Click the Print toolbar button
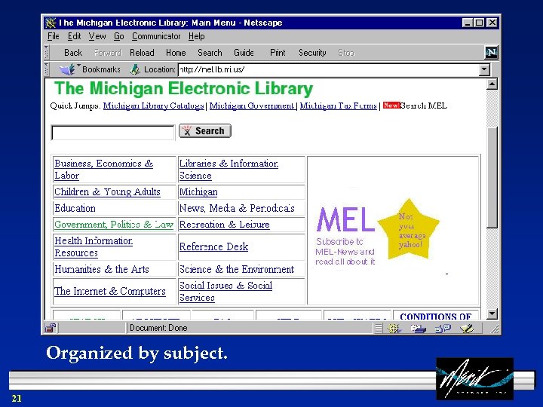The height and width of the screenshot is (407, 543). click(278, 53)
